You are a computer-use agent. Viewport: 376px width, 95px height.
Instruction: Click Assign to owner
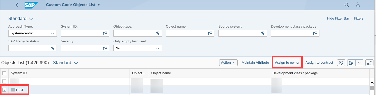pyautogui.click(x=287, y=63)
